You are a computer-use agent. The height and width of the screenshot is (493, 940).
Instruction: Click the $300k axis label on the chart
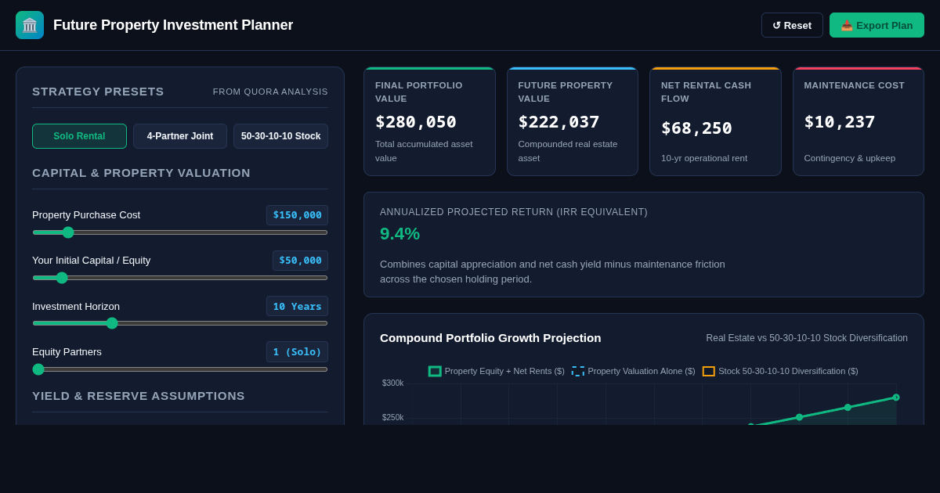point(393,383)
